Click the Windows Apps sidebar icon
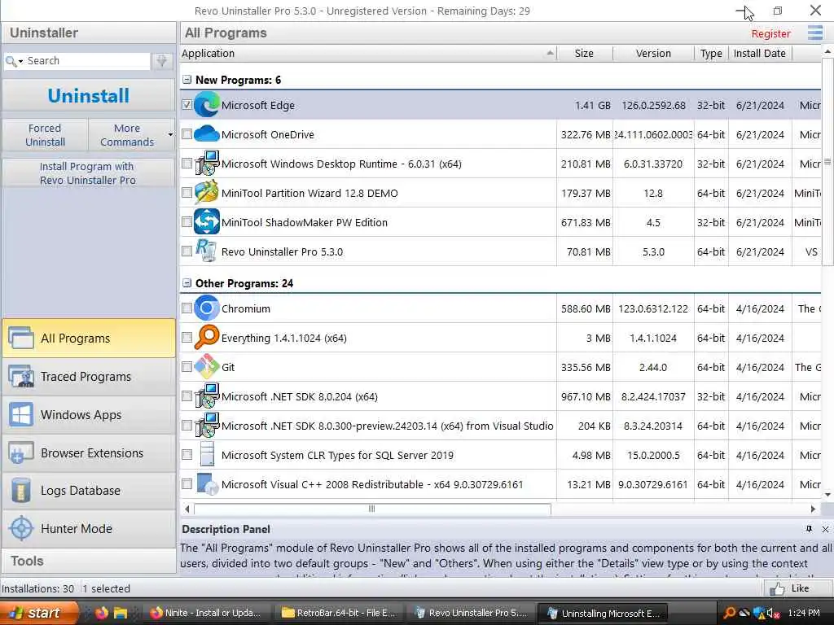The height and width of the screenshot is (625, 834). pos(21,414)
